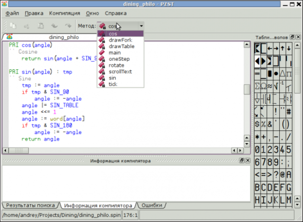This screenshot has width=303, height=222.
Task: Insert the right arrow symbol
Action: tap(276, 48)
